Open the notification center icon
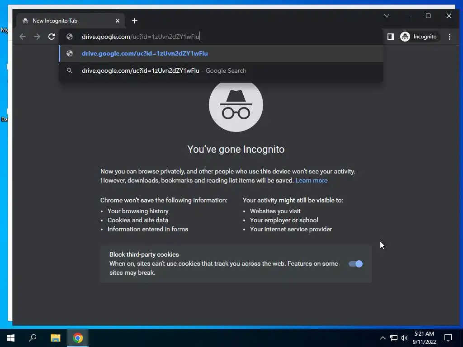The image size is (463, 347). click(x=448, y=338)
